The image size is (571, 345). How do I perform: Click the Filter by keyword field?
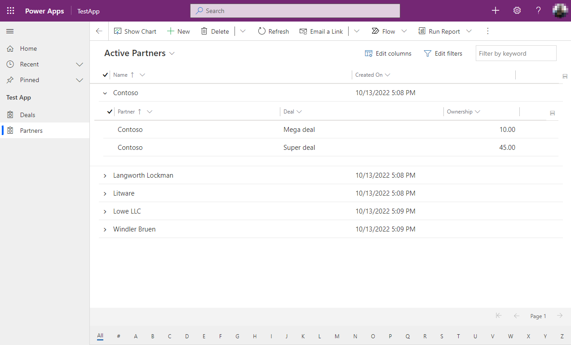[x=516, y=53]
